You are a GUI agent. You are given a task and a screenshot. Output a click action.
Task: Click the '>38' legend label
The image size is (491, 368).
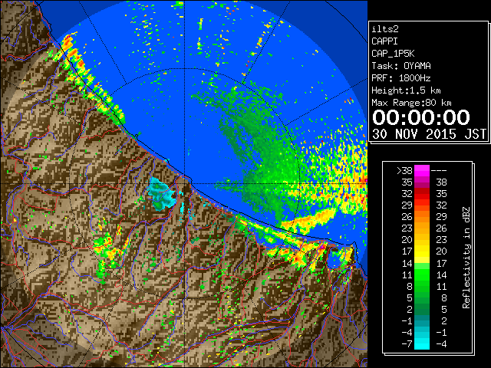[404, 171]
